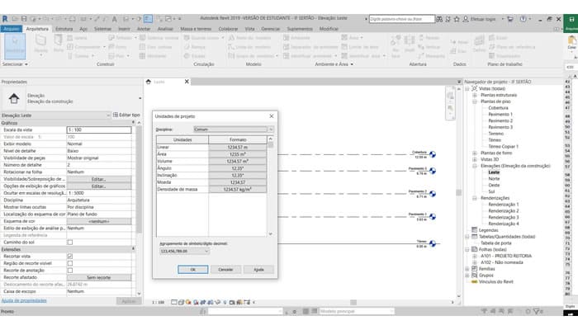Click the keyword search input field
578x330 pixels.
402,19
